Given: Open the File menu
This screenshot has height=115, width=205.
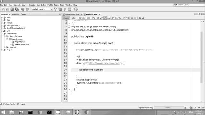Looking at the screenshot, I should (2, 5).
